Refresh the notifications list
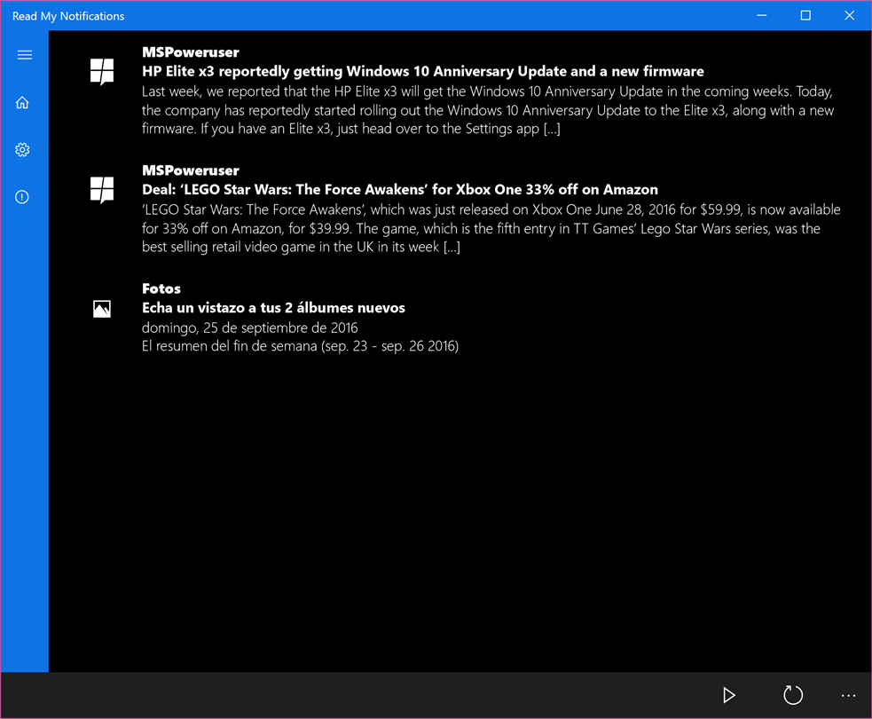The height and width of the screenshot is (719, 872). point(792,695)
